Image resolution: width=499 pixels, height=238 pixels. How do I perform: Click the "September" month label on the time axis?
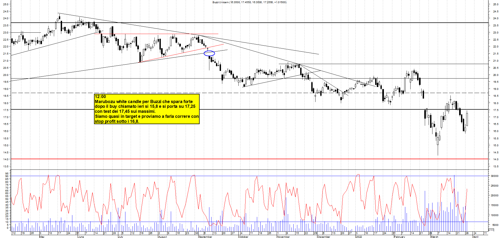pyautogui.click(x=205, y=237)
